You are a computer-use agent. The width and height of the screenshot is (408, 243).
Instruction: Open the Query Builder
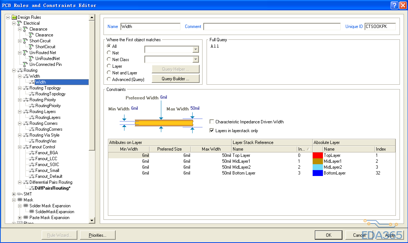tap(175, 79)
